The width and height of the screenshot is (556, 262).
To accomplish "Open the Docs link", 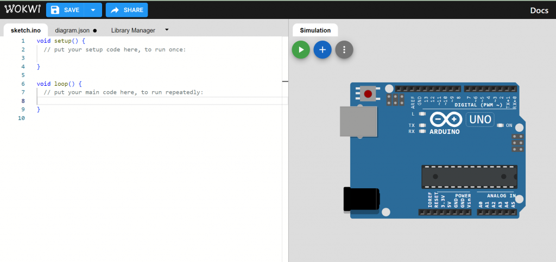I will (539, 10).
